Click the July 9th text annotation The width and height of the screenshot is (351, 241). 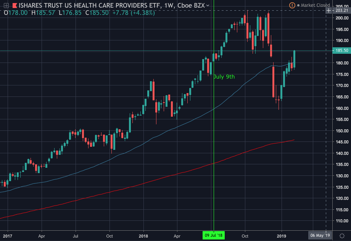224,77
